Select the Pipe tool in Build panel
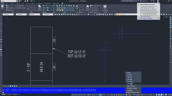The height and width of the screenshot is (96, 172). click(8, 6)
